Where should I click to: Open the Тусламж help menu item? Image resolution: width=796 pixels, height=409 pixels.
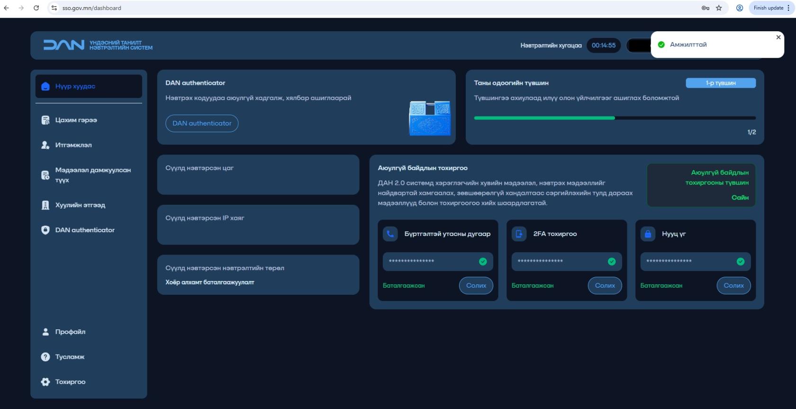pos(89,357)
